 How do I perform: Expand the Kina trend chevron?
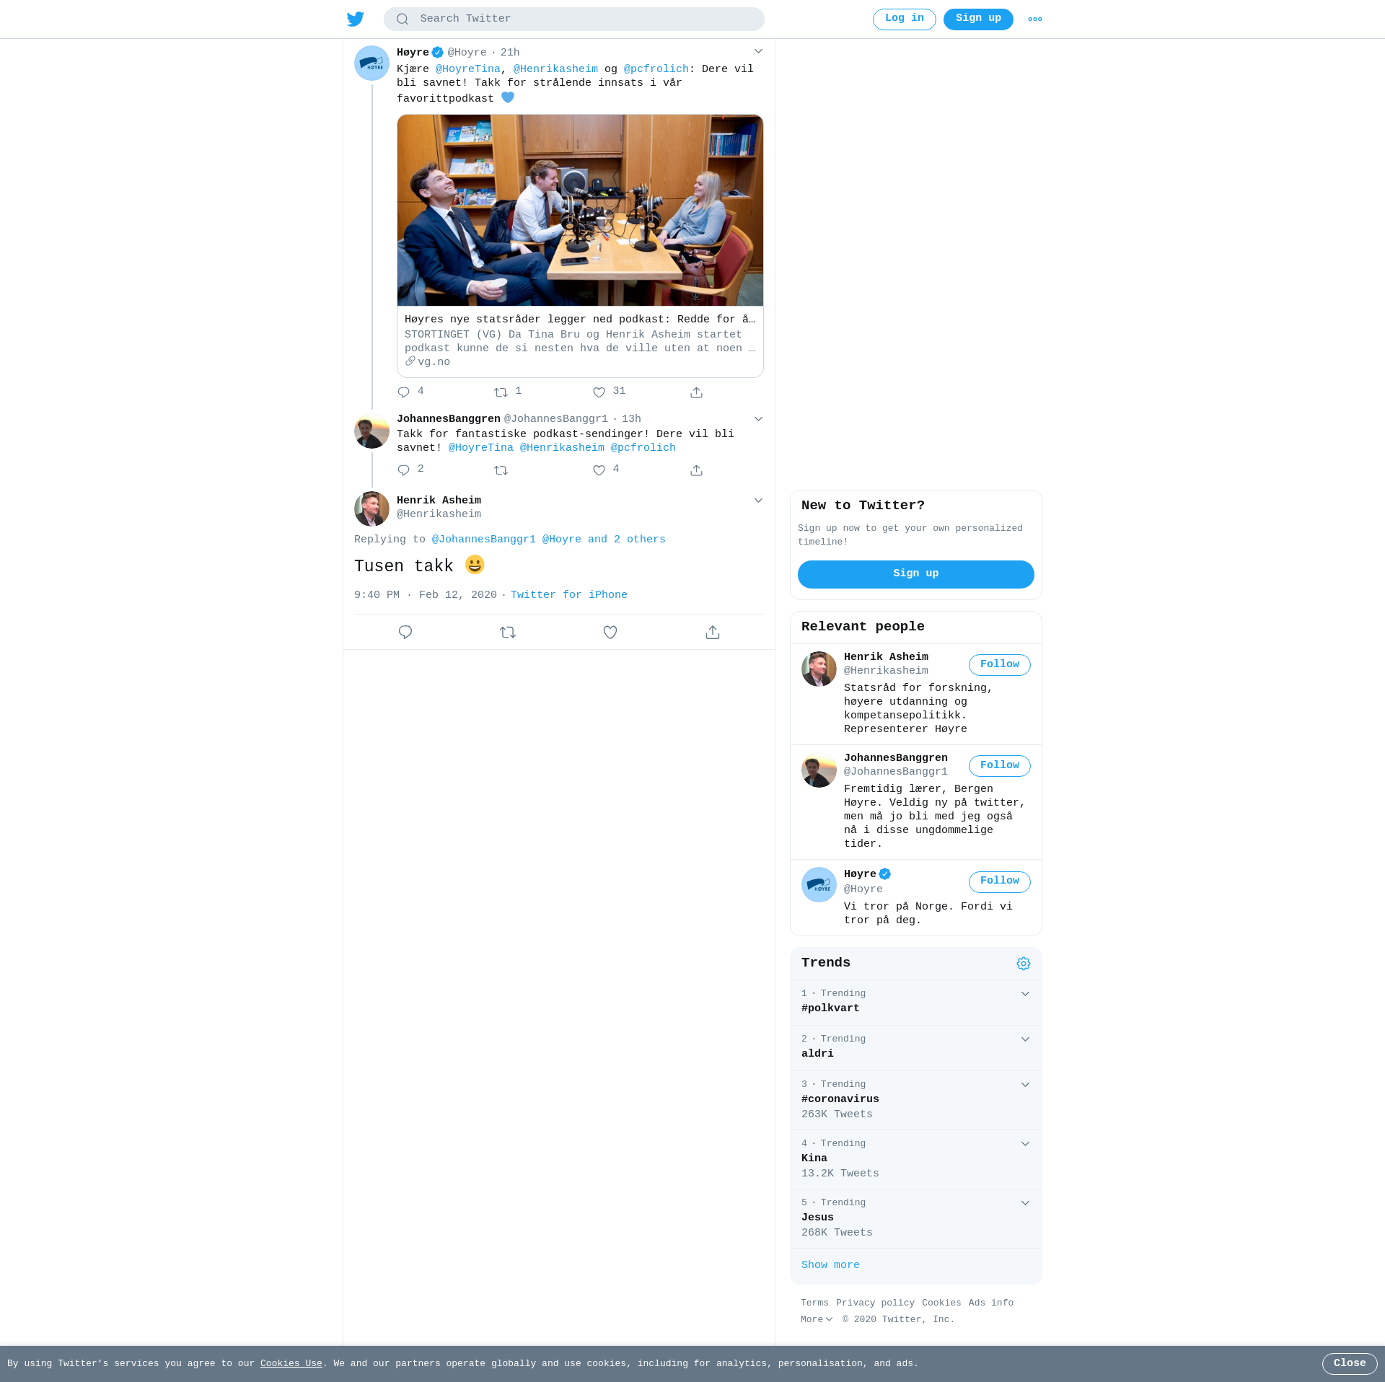coord(1025,1144)
